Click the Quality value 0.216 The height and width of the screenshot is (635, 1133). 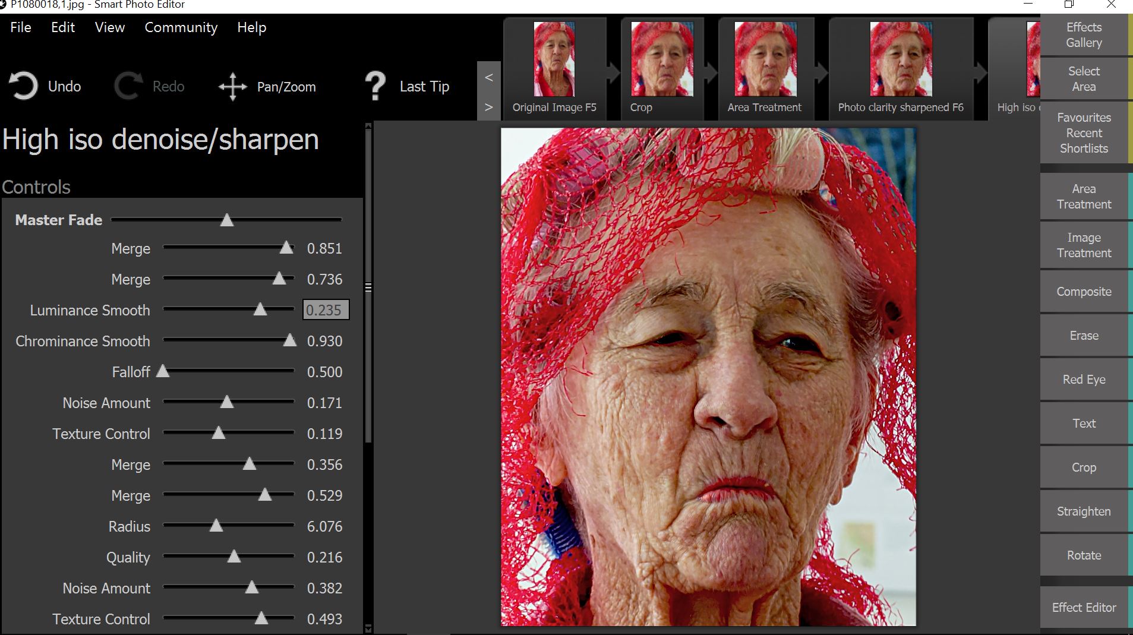324,558
